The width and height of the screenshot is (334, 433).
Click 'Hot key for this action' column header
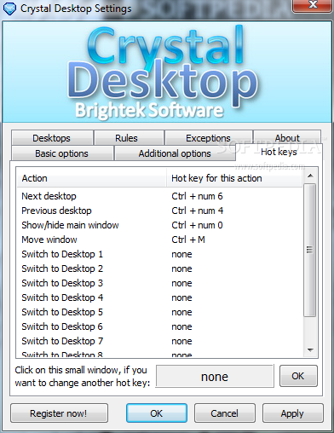[234, 178]
